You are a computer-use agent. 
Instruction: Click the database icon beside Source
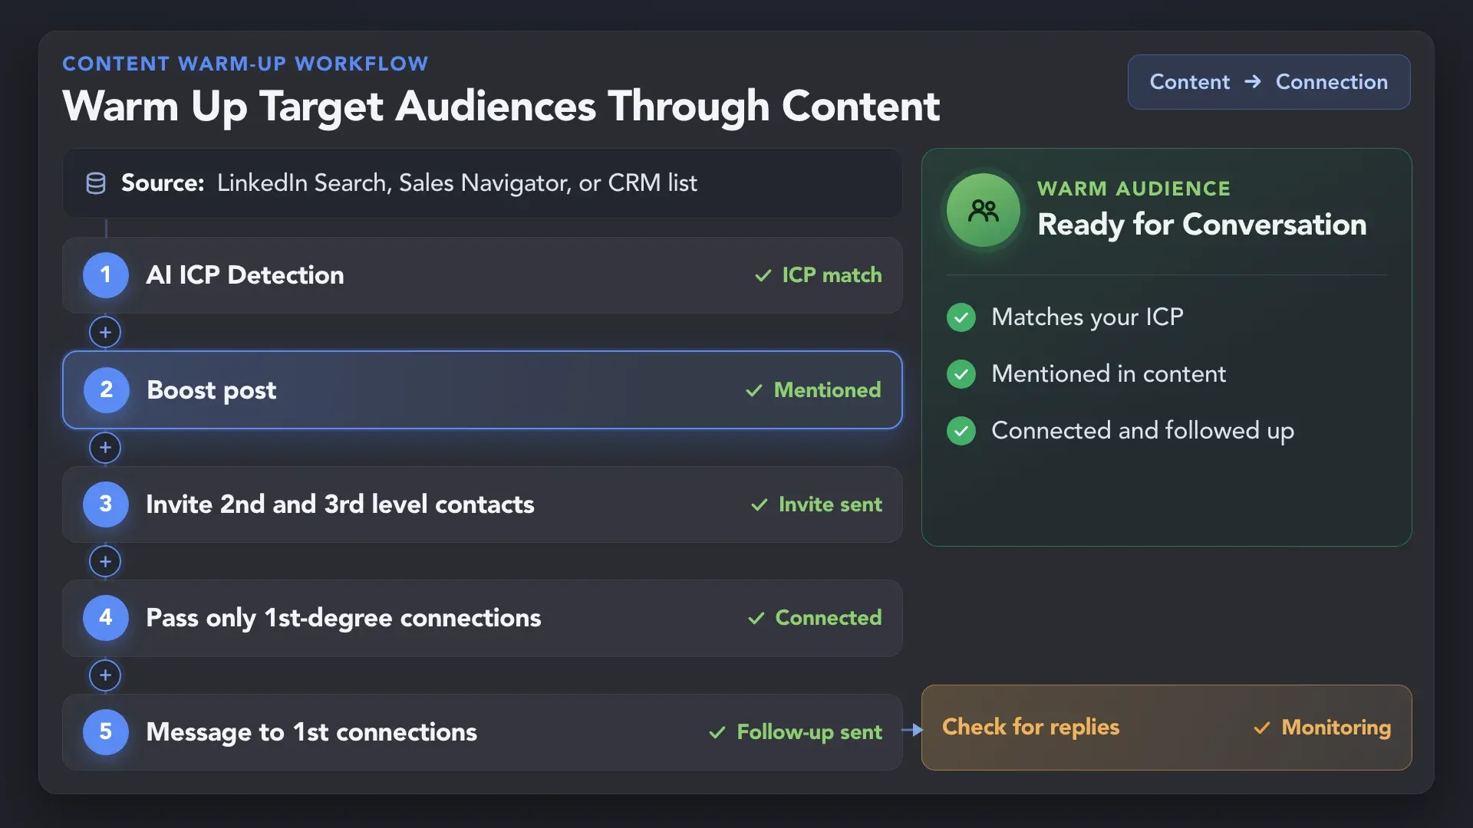coord(96,183)
